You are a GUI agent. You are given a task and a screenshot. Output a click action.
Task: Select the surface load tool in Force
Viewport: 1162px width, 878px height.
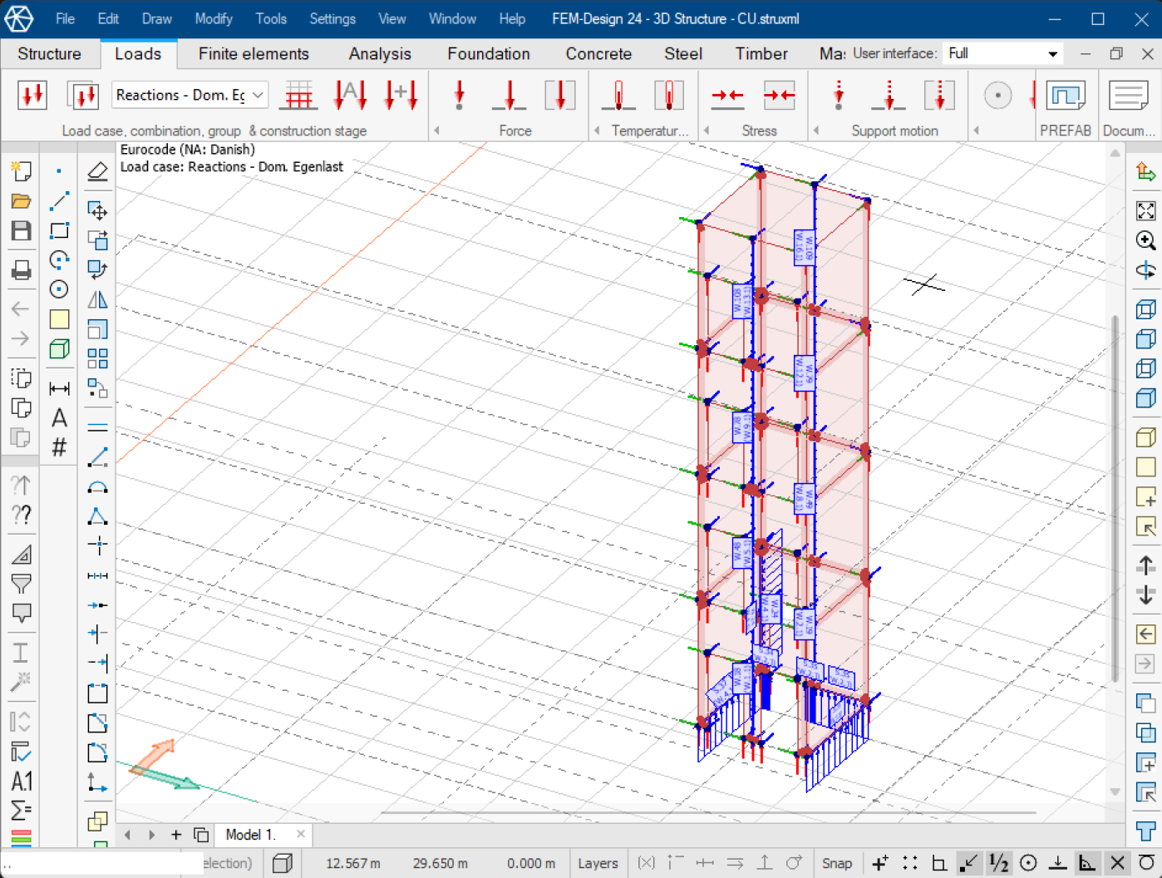(560, 96)
